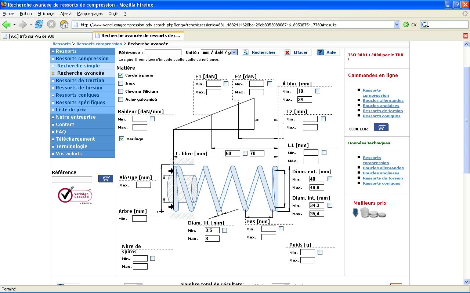Click the reload page icon
470x293 pixels.
pos(39,25)
